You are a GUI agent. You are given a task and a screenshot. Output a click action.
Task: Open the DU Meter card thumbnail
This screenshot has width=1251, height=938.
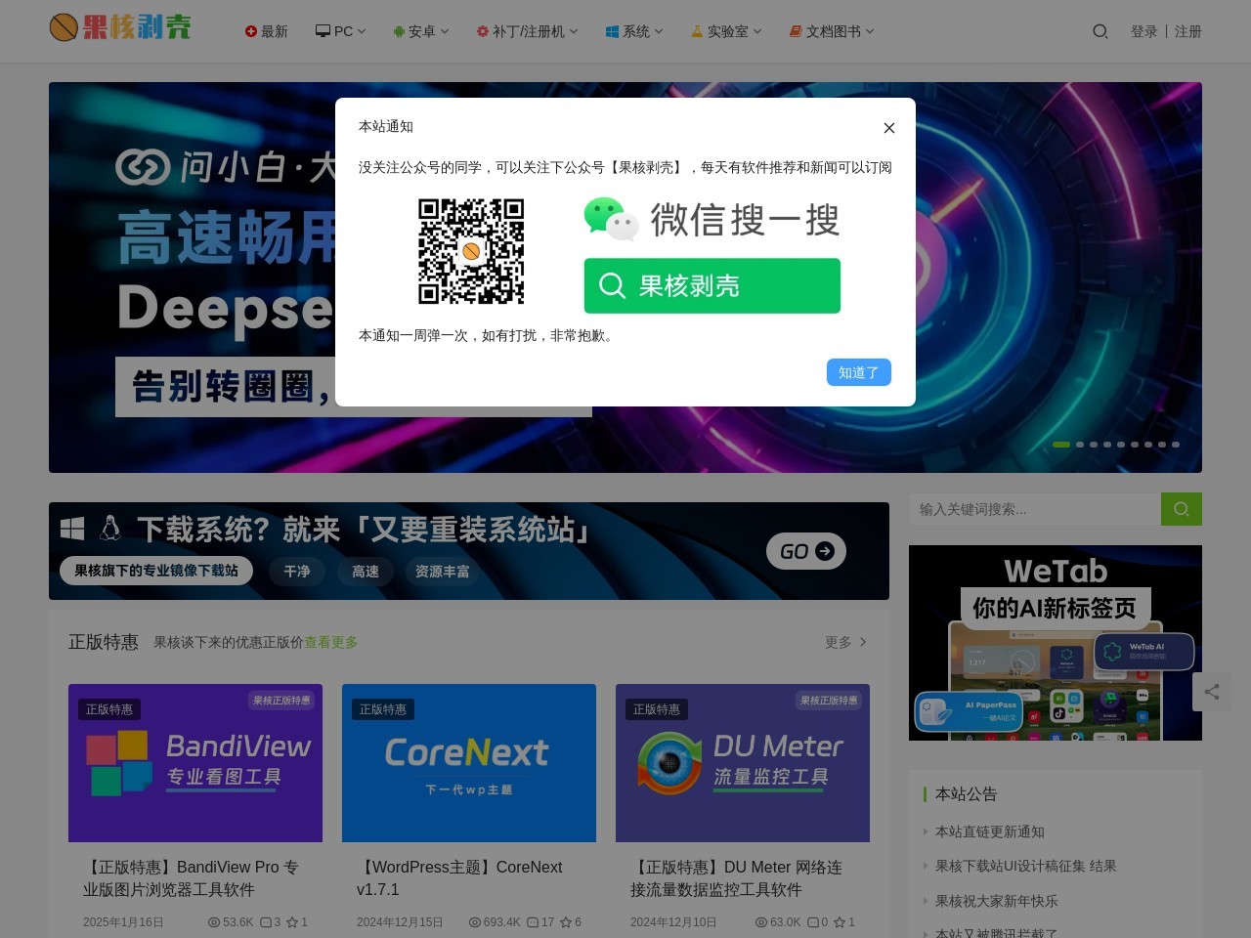pyautogui.click(x=743, y=763)
